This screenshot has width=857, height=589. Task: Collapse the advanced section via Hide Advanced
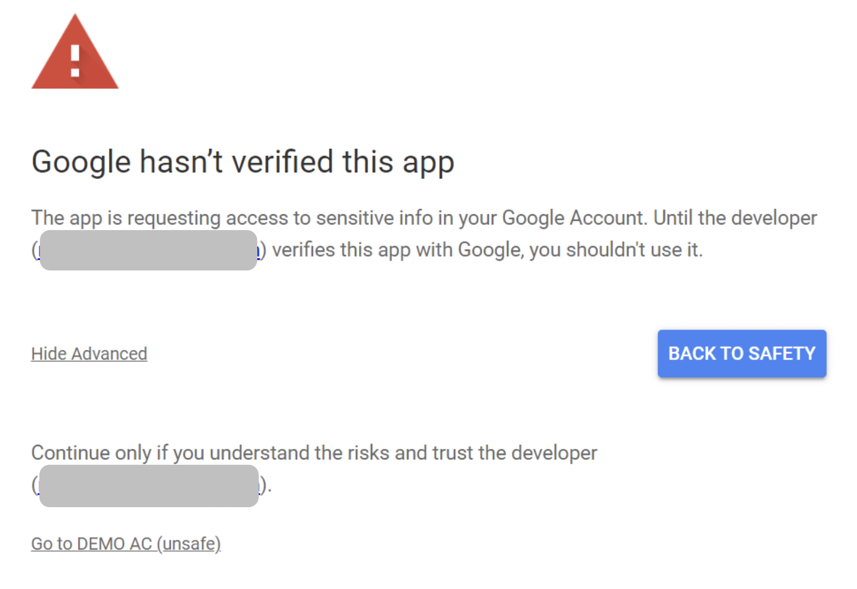click(x=89, y=353)
